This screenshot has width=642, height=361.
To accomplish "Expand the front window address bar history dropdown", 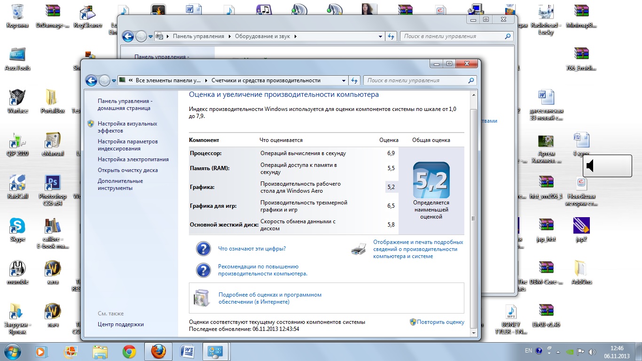I will pyautogui.click(x=343, y=80).
